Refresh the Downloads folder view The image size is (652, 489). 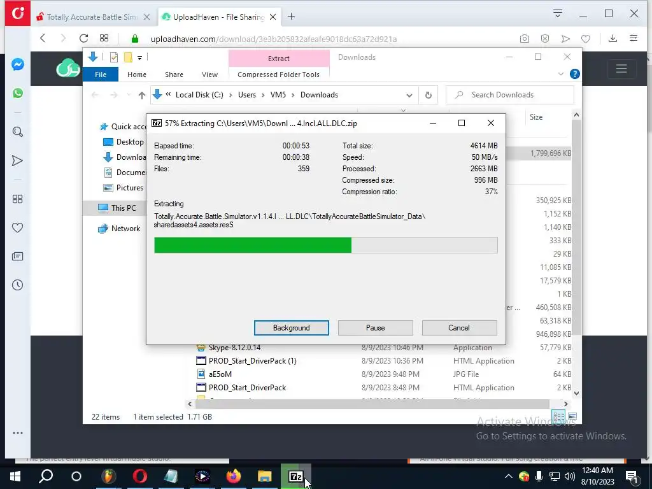pos(429,95)
